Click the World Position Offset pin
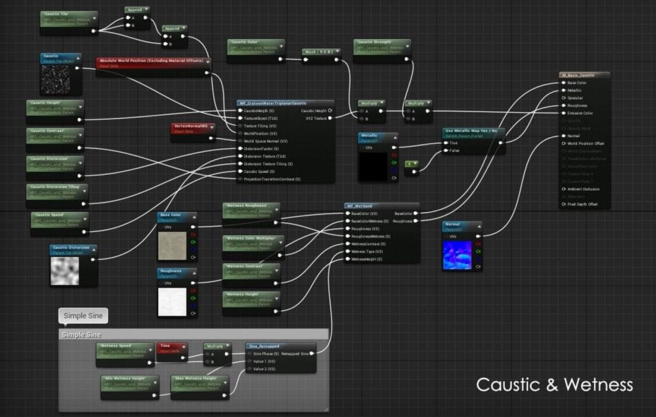 tap(564, 143)
